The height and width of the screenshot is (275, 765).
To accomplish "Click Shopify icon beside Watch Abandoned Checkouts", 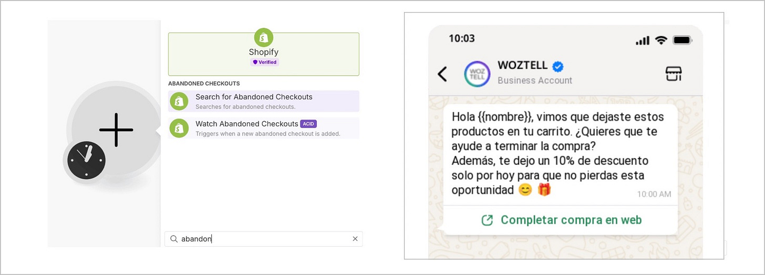I will click(x=179, y=128).
